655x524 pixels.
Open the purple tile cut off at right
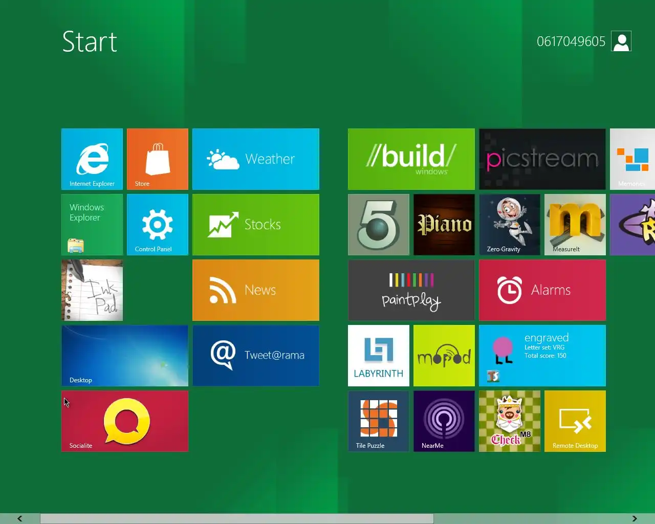632,225
